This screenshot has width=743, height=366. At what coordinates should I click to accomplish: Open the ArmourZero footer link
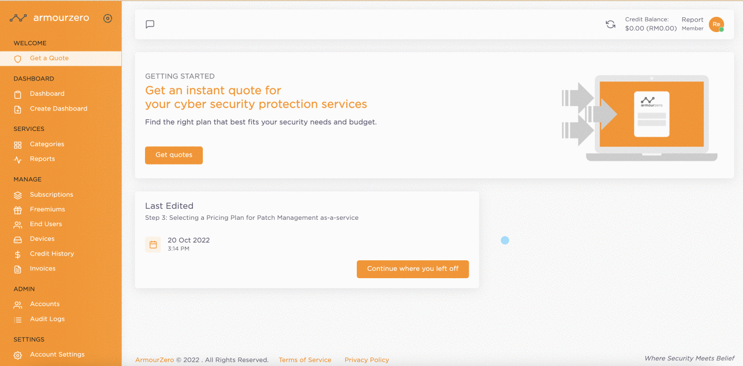pyautogui.click(x=154, y=360)
